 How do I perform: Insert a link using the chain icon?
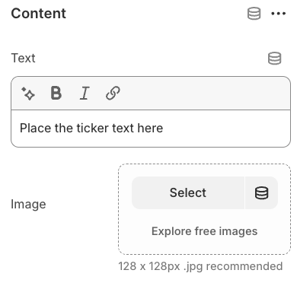pyautogui.click(x=113, y=93)
